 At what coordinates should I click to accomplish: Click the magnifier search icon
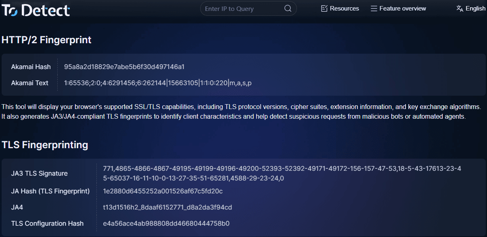coord(288,8)
